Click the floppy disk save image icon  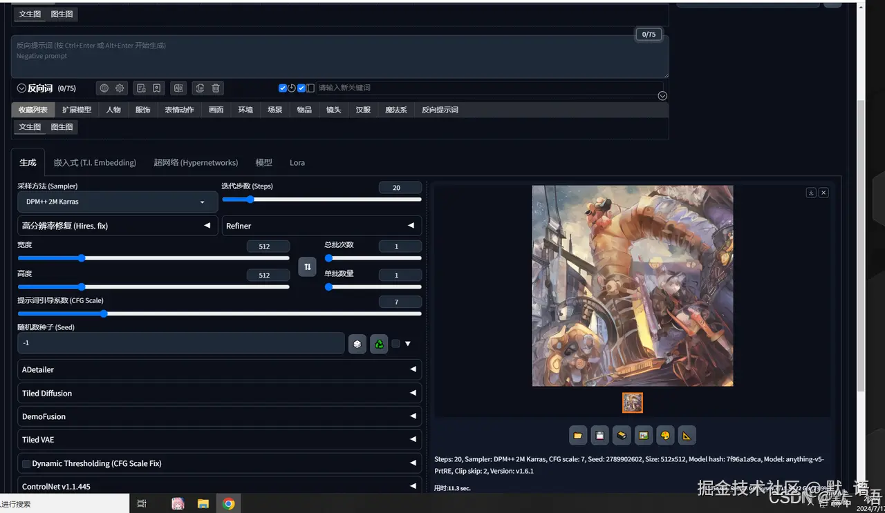599,436
